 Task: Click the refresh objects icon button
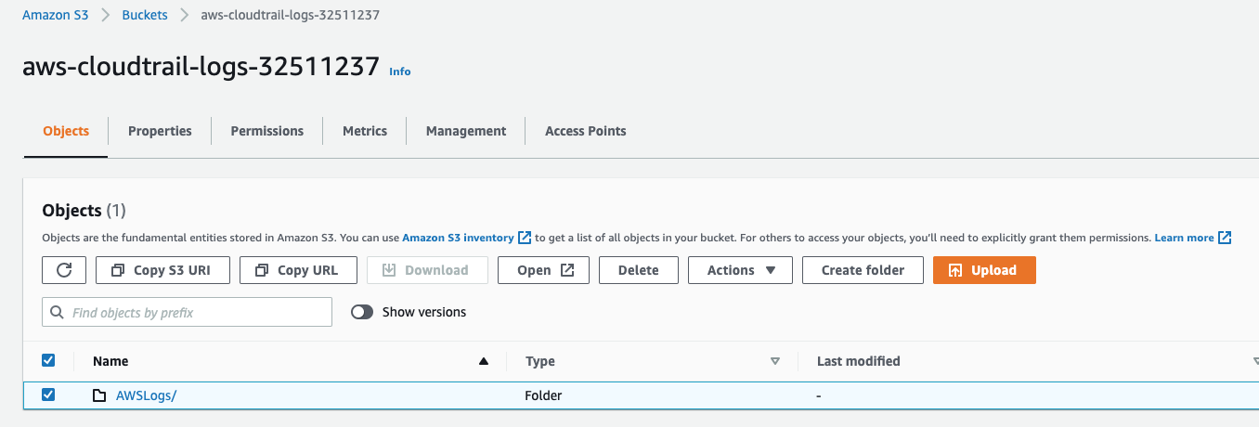click(x=64, y=270)
